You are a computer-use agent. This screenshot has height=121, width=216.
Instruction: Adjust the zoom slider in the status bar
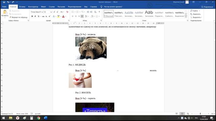[200, 114]
